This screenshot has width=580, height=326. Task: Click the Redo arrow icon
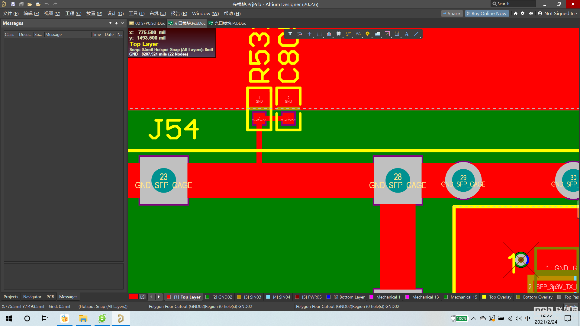point(55,4)
